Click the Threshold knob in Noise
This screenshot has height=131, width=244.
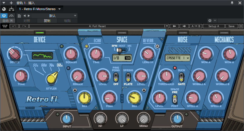coord(166,76)
